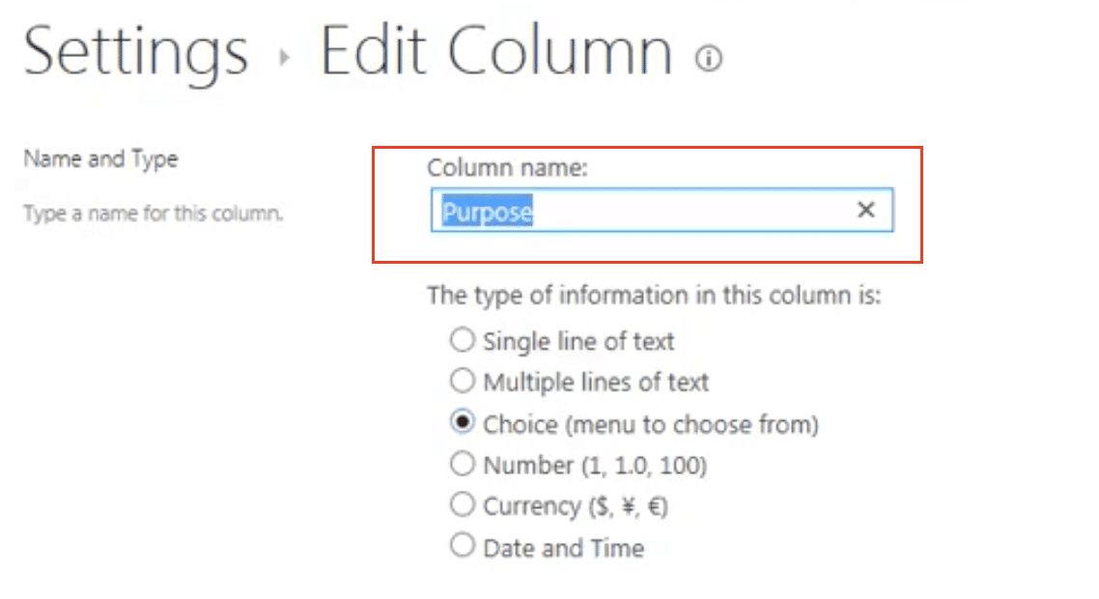
Task: Click the 'Type a name for this column' hint
Action: point(154,213)
